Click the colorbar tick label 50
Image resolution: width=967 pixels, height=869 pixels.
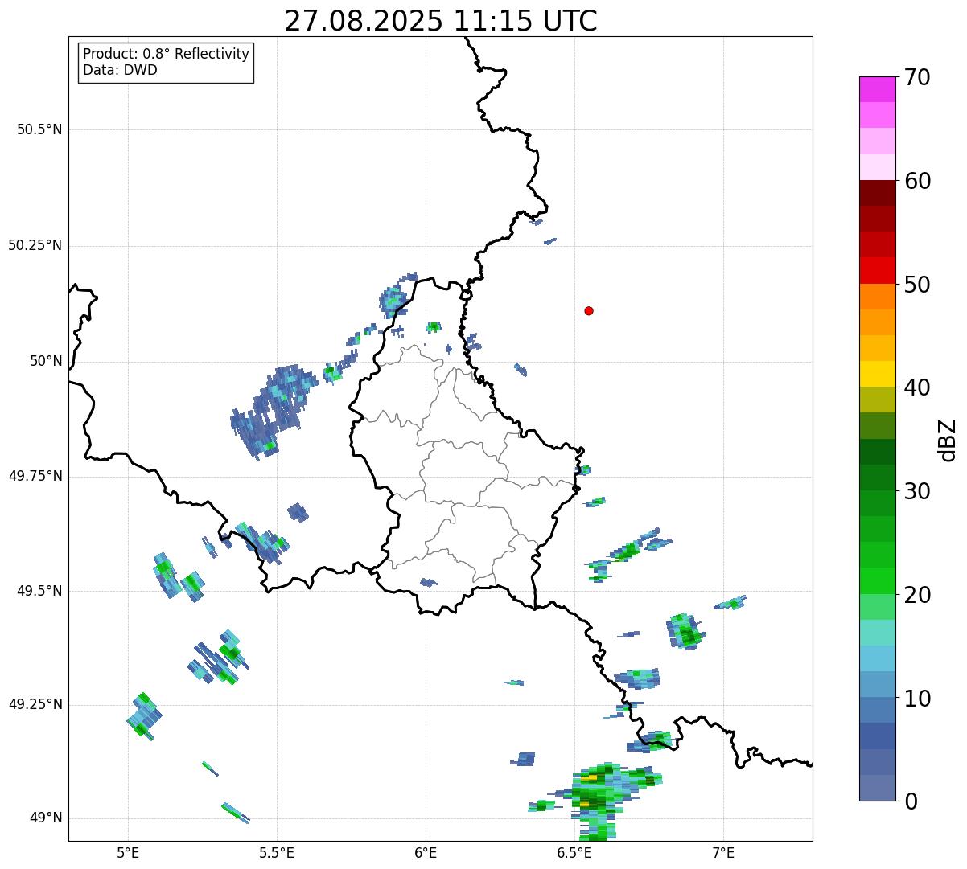click(917, 285)
